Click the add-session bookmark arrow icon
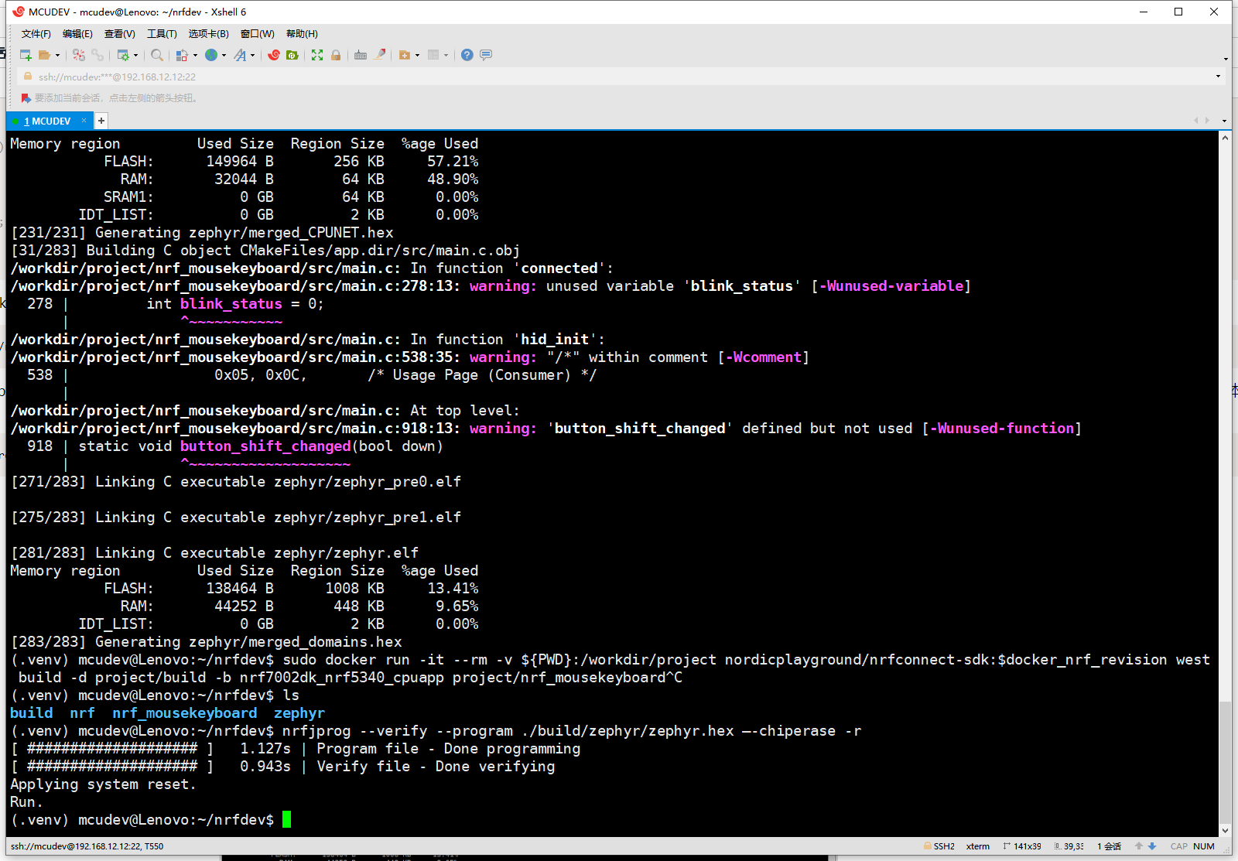 [x=26, y=98]
